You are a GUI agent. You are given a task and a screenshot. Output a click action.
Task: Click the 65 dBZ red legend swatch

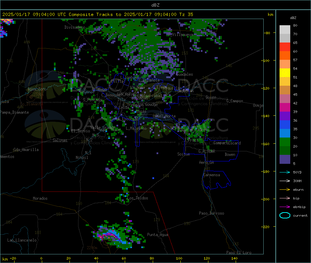click(285, 47)
